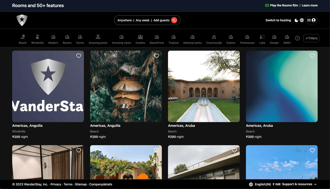
Task: Click Any week in the search bar
Action: [142, 20]
